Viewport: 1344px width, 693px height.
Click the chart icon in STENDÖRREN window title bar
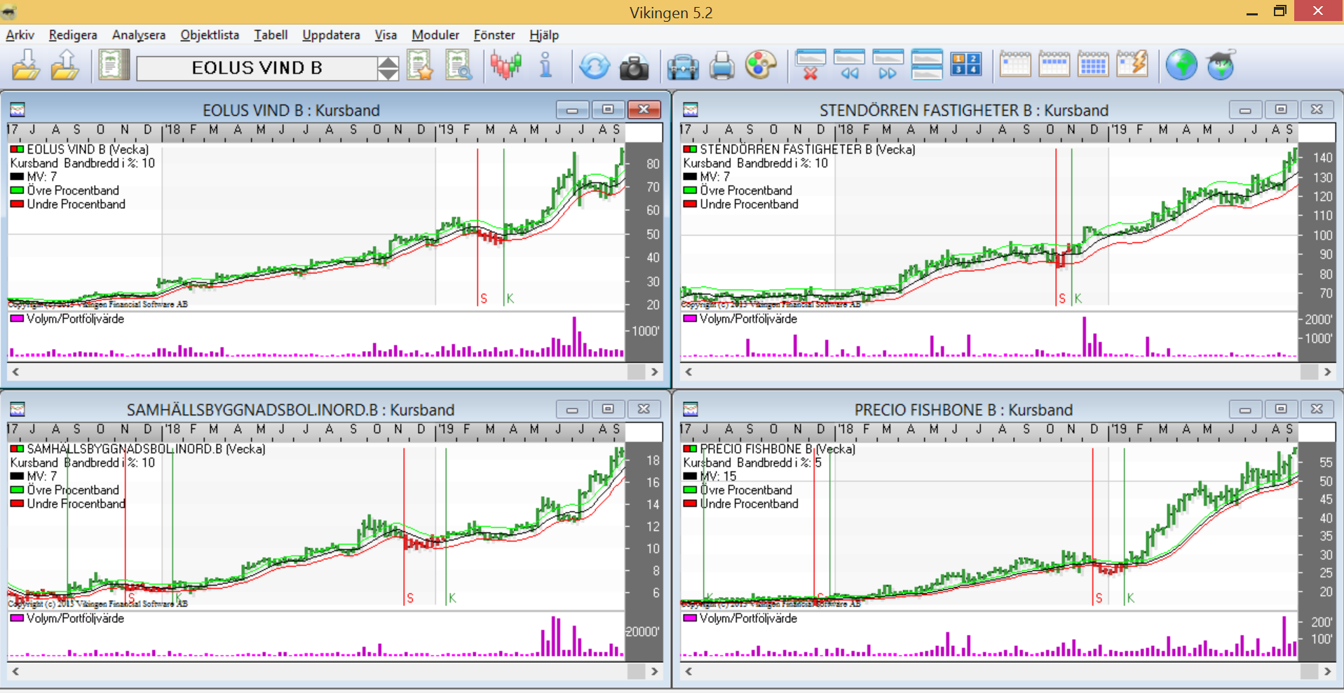(691, 110)
